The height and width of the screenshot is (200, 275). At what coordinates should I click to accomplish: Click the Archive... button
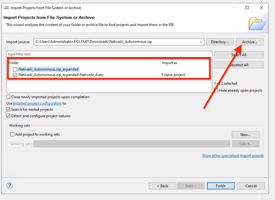coord(249,42)
